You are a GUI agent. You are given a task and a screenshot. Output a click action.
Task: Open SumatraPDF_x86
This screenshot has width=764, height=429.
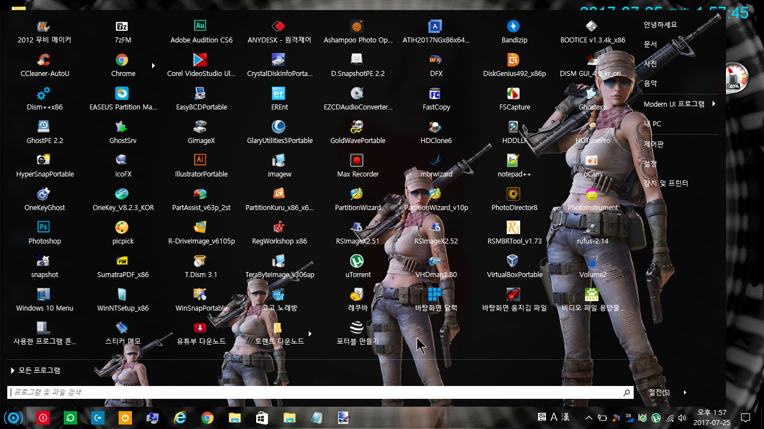point(123,267)
